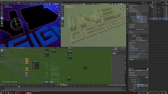Click zoom navigation icon in right viewport

125,12
